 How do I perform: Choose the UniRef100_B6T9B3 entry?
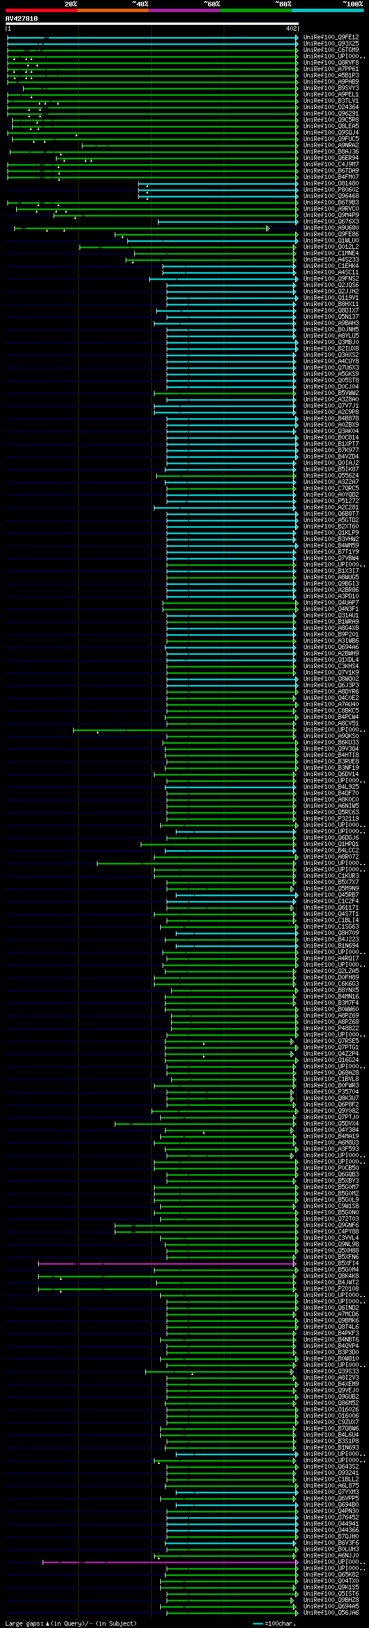click(331, 203)
